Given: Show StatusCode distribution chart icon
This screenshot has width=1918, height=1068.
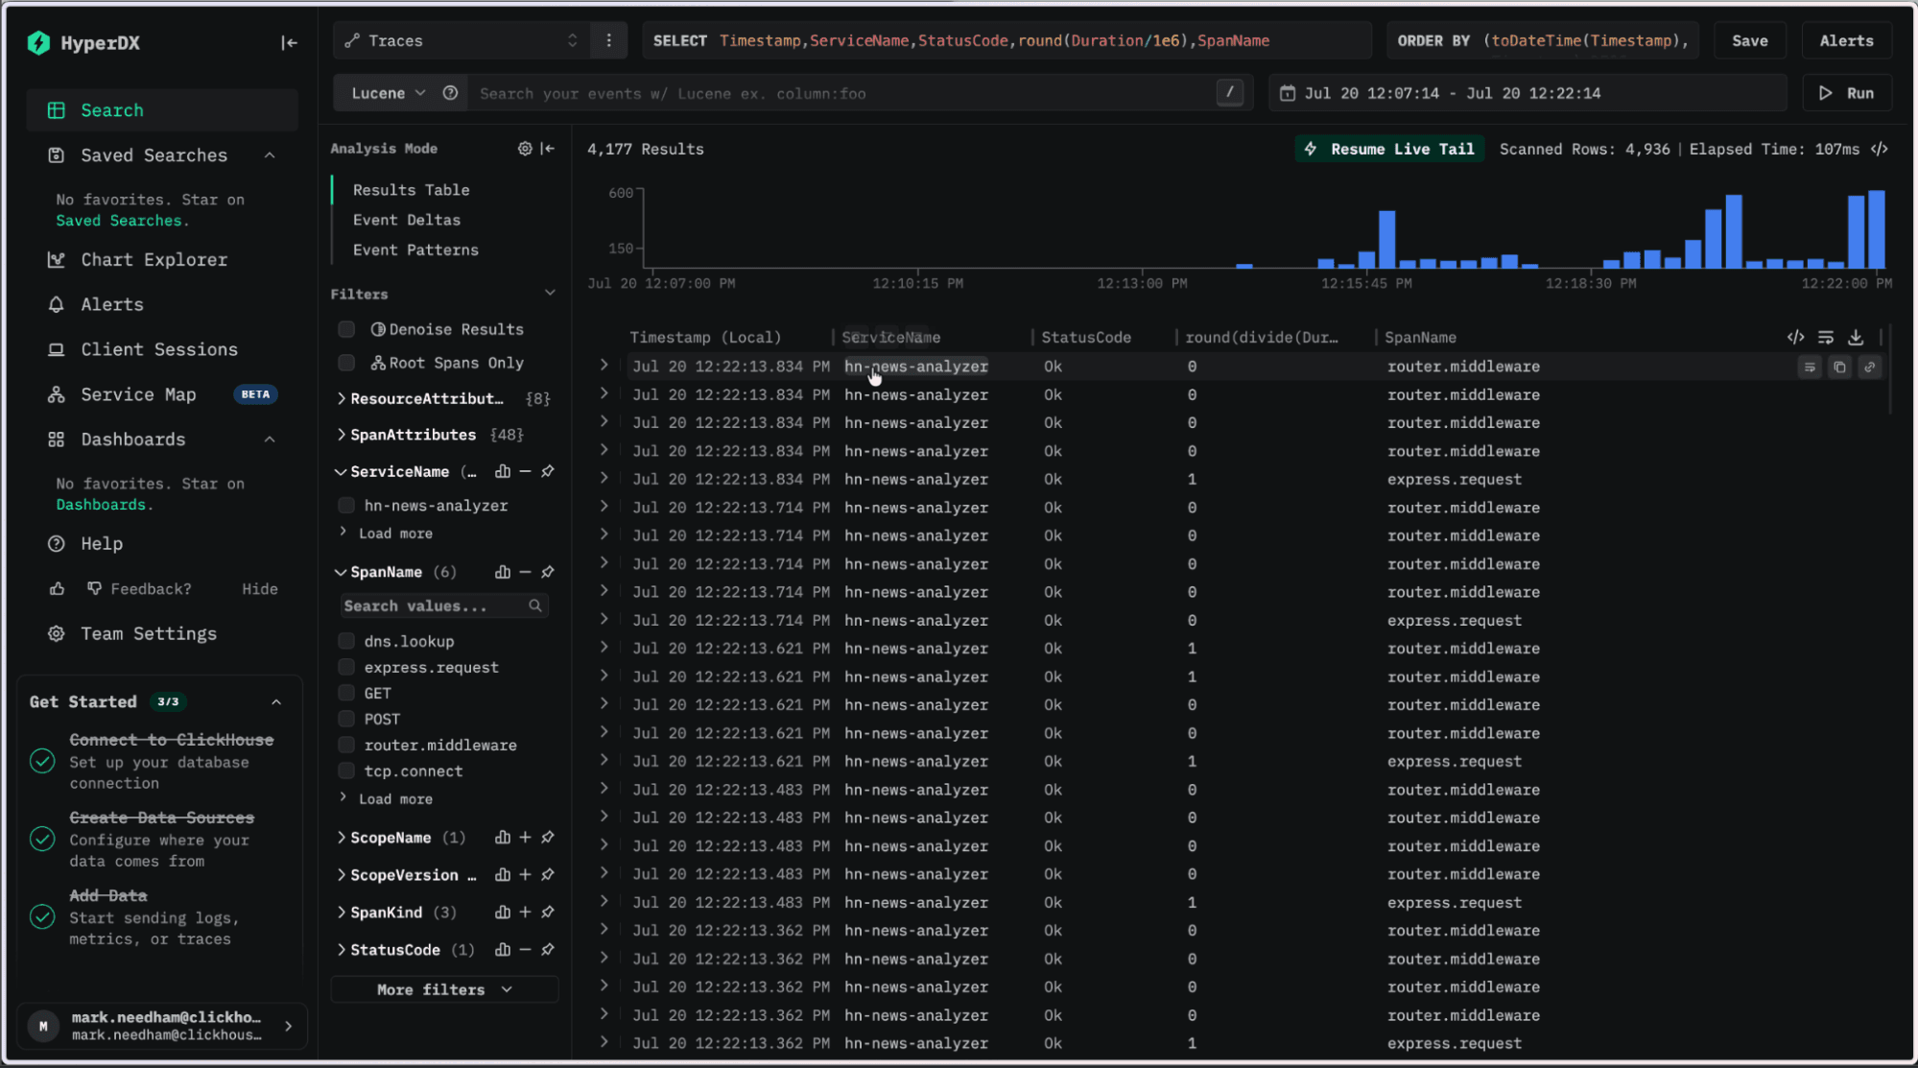Looking at the screenshot, I should tap(502, 950).
